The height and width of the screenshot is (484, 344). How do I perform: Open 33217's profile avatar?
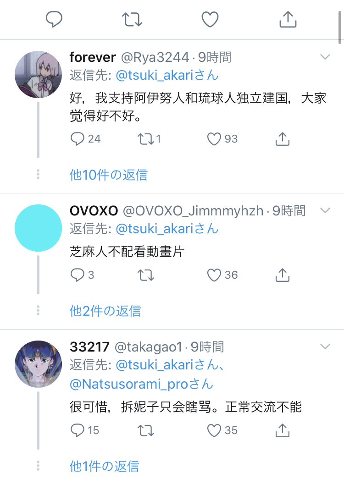[x=38, y=364]
